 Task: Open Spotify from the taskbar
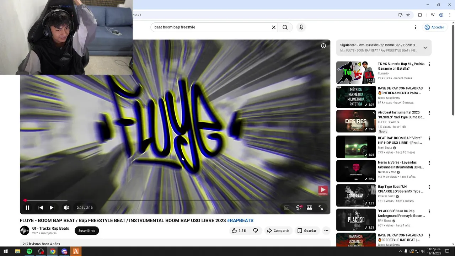click(x=29, y=251)
